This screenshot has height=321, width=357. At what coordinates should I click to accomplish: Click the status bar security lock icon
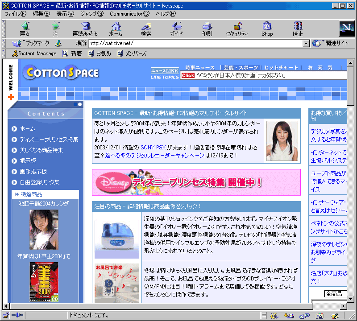point(6,315)
